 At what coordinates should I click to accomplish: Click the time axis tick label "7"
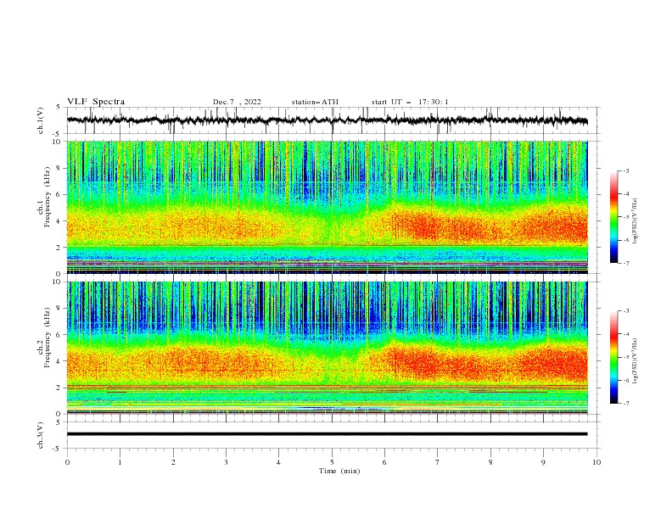pyautogui.click(x=438, y=462)
